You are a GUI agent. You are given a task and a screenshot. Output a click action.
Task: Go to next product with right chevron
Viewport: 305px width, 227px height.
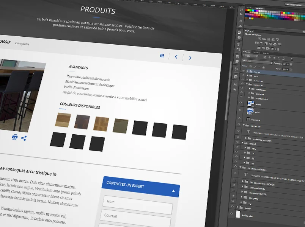pos(190,58)
